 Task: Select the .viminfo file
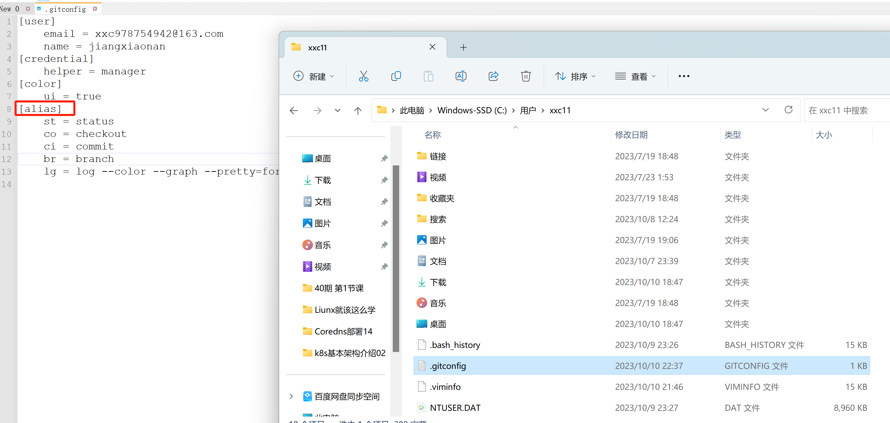coord(445,387)
